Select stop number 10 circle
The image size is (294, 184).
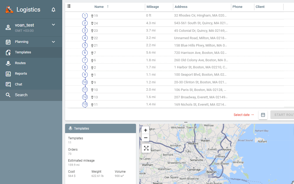click(85, 82)
